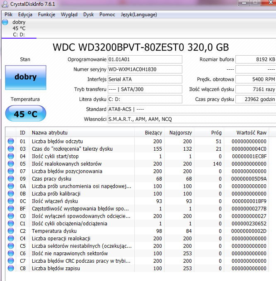Click status orb for attribute 07 seek errors
Screen dimensions: 276x281
pos(11,171)
